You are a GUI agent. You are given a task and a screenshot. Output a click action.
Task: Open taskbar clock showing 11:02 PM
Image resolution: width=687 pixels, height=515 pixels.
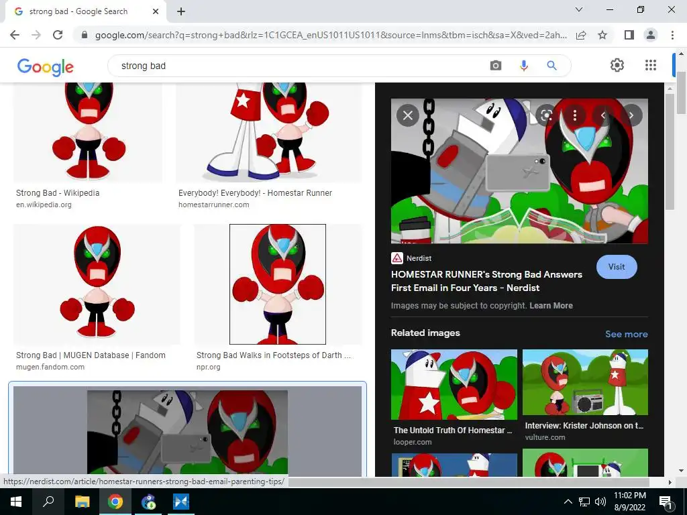pyautogui.click(x=629, y=502)
